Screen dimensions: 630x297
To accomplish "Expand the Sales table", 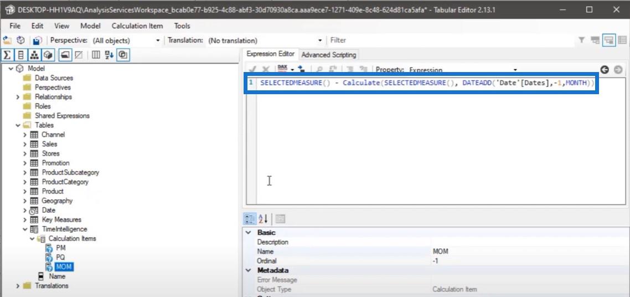I will (x=25, y=144).
